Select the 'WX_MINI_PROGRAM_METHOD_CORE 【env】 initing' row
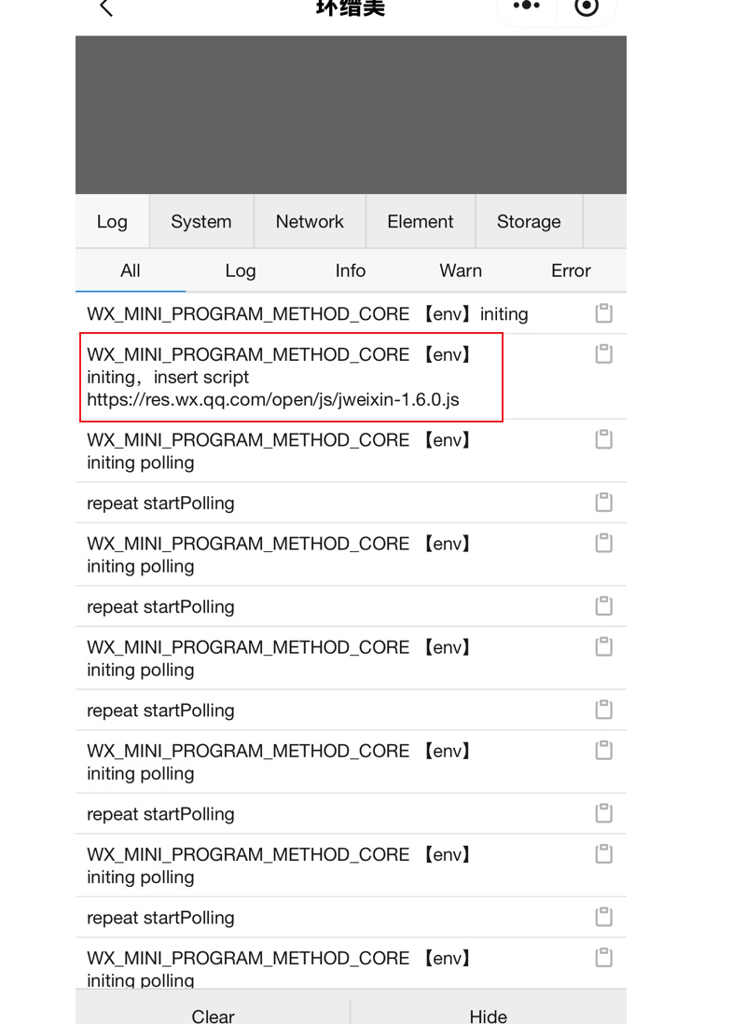The image size is (732, 1024). coord(351,313)
